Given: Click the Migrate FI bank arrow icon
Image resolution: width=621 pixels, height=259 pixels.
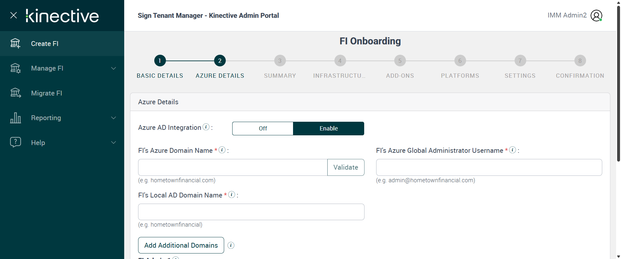Looking at the screenshot, I should (15, 93).
